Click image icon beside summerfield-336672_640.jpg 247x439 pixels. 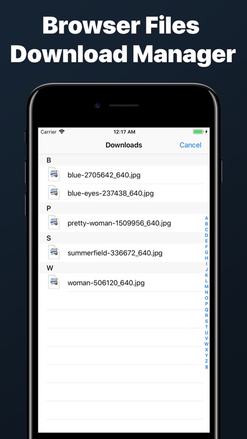[54, 252]
